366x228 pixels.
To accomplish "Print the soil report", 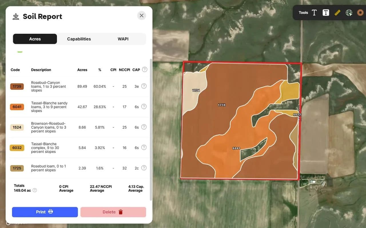I will click(45, 212).
